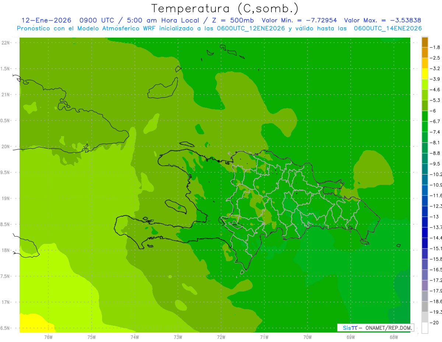Screen dimensions: 442x342
Task: Click the longitude axis label "74W"
Action: pyautogui.click(x=135, y=337)
